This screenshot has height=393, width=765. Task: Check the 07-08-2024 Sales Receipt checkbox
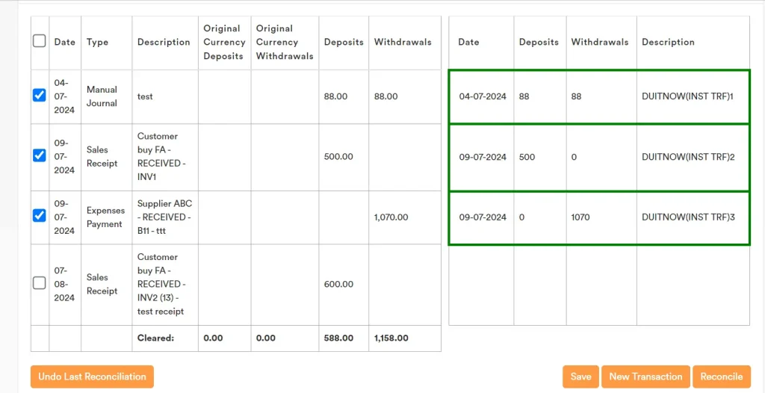(x=40, y=283)
